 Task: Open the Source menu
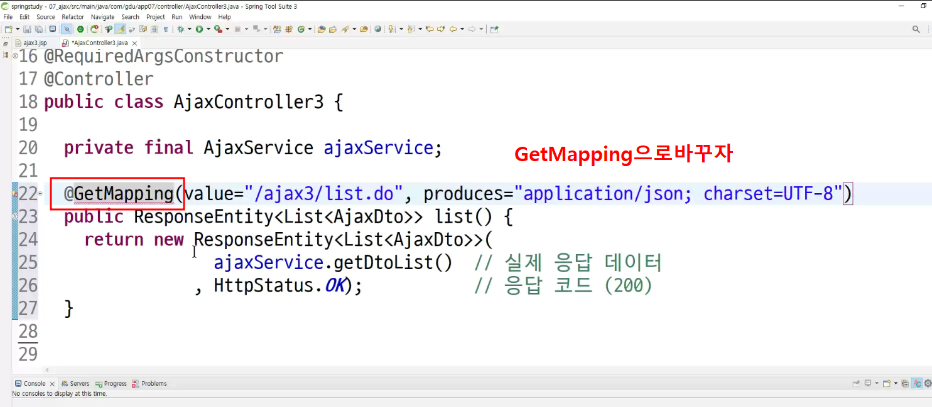click(46, 17)
